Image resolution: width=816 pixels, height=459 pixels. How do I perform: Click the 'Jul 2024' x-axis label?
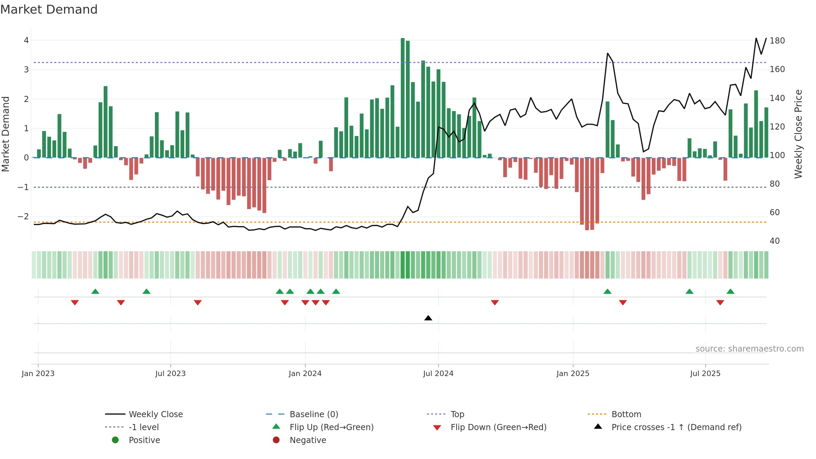438,373
